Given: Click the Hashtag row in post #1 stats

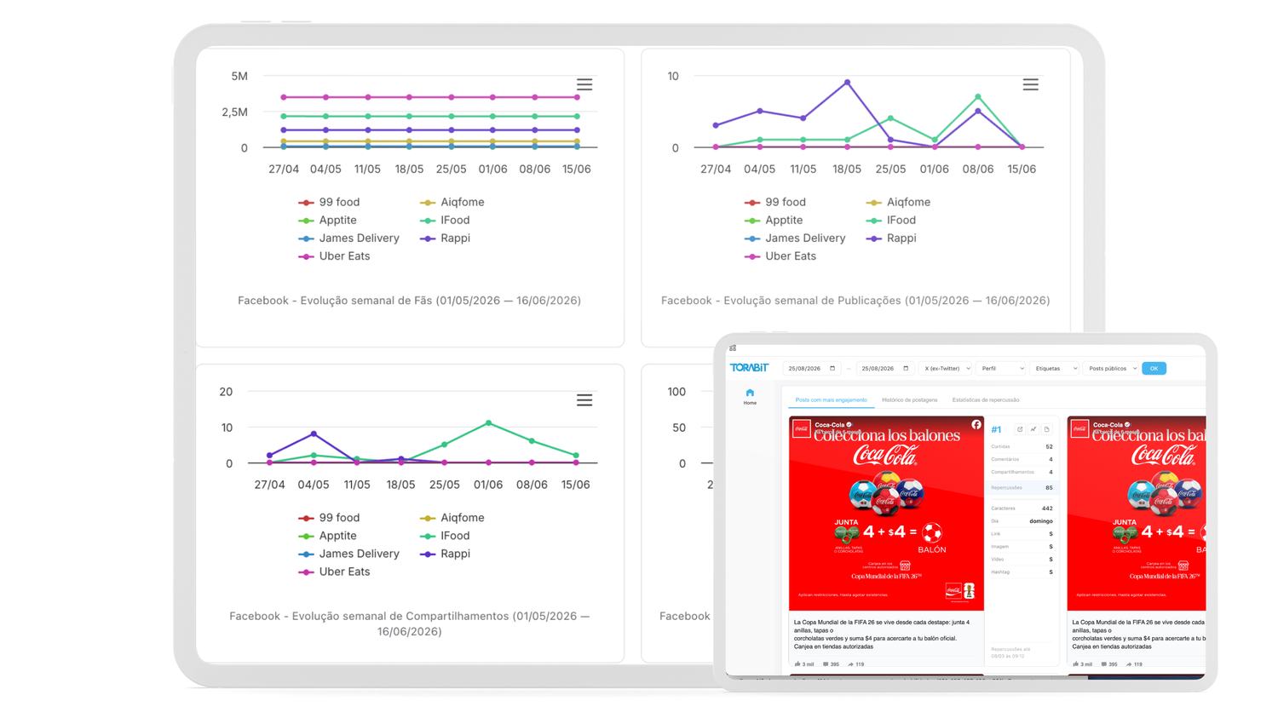Looking at the screenshot, I should [x=1022, y=572].
